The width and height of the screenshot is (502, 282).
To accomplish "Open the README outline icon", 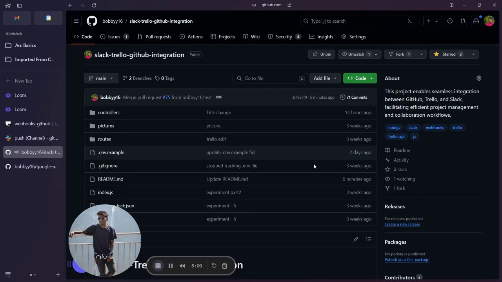I will pos(369,239).
